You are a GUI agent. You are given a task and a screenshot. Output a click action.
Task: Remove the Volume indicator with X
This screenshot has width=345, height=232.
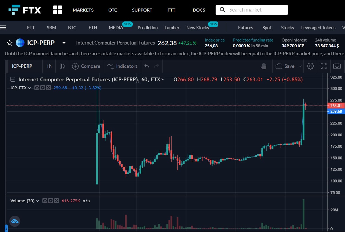click(x=56, y=201)
